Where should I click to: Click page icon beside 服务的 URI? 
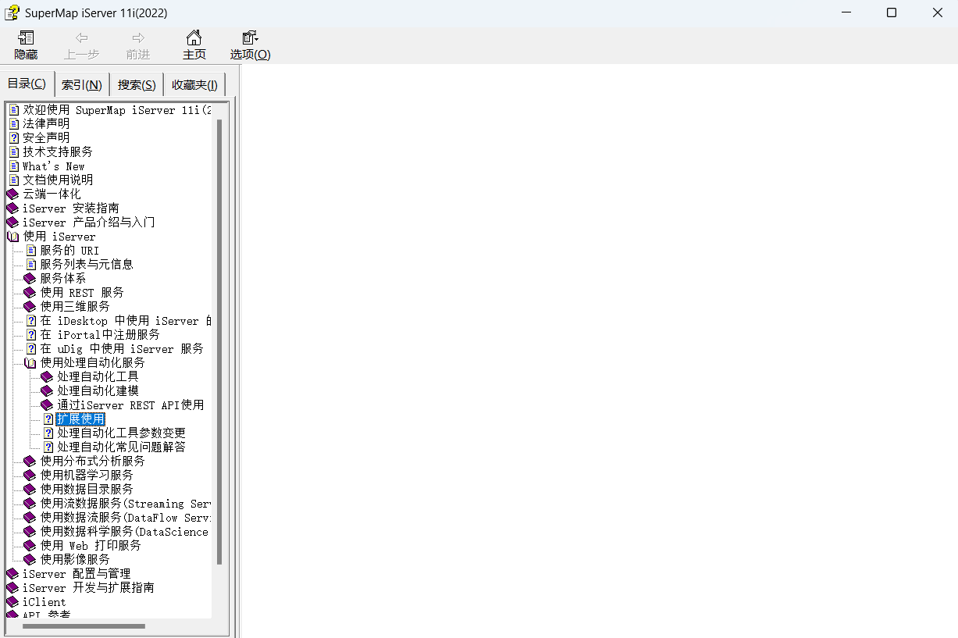pyautogui.click(x=31, y=250)
